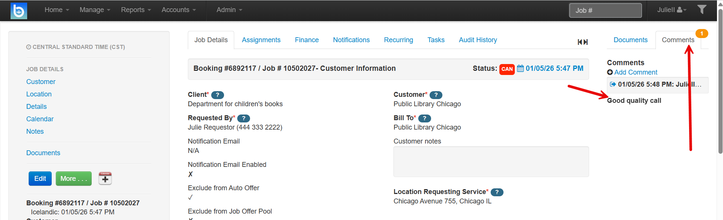Viewport: 723px width, 220px height.
Task: Click the Notification Email Enabled X mark
Action: coord(190,174)
